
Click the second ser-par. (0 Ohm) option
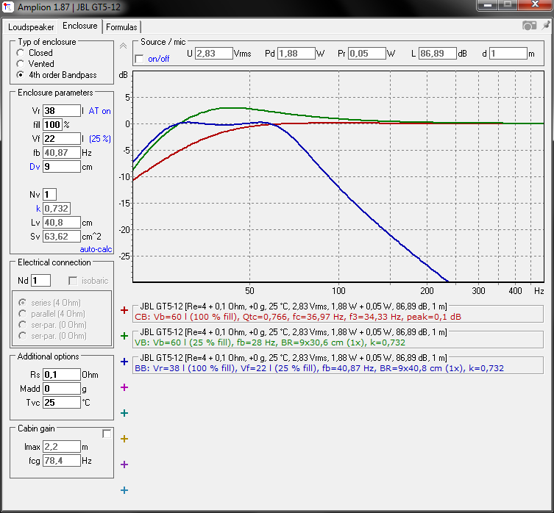(22, 336)
